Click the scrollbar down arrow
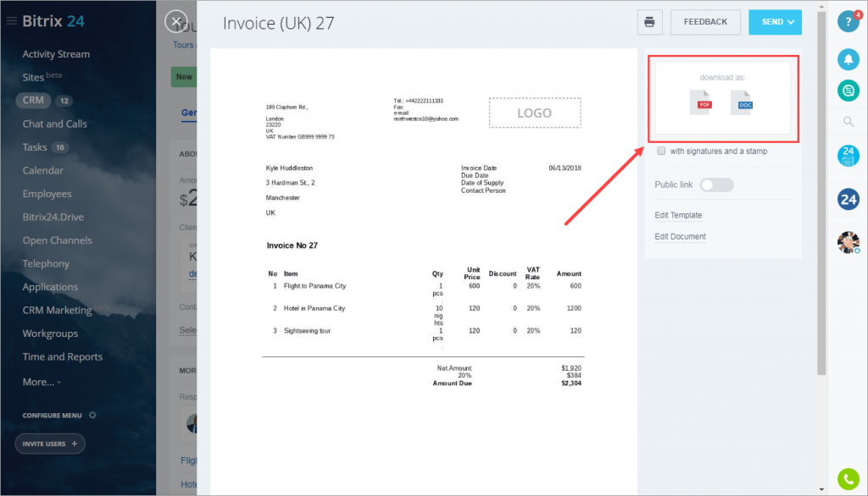The image size is (868, 496). click(x=821, y=489)
